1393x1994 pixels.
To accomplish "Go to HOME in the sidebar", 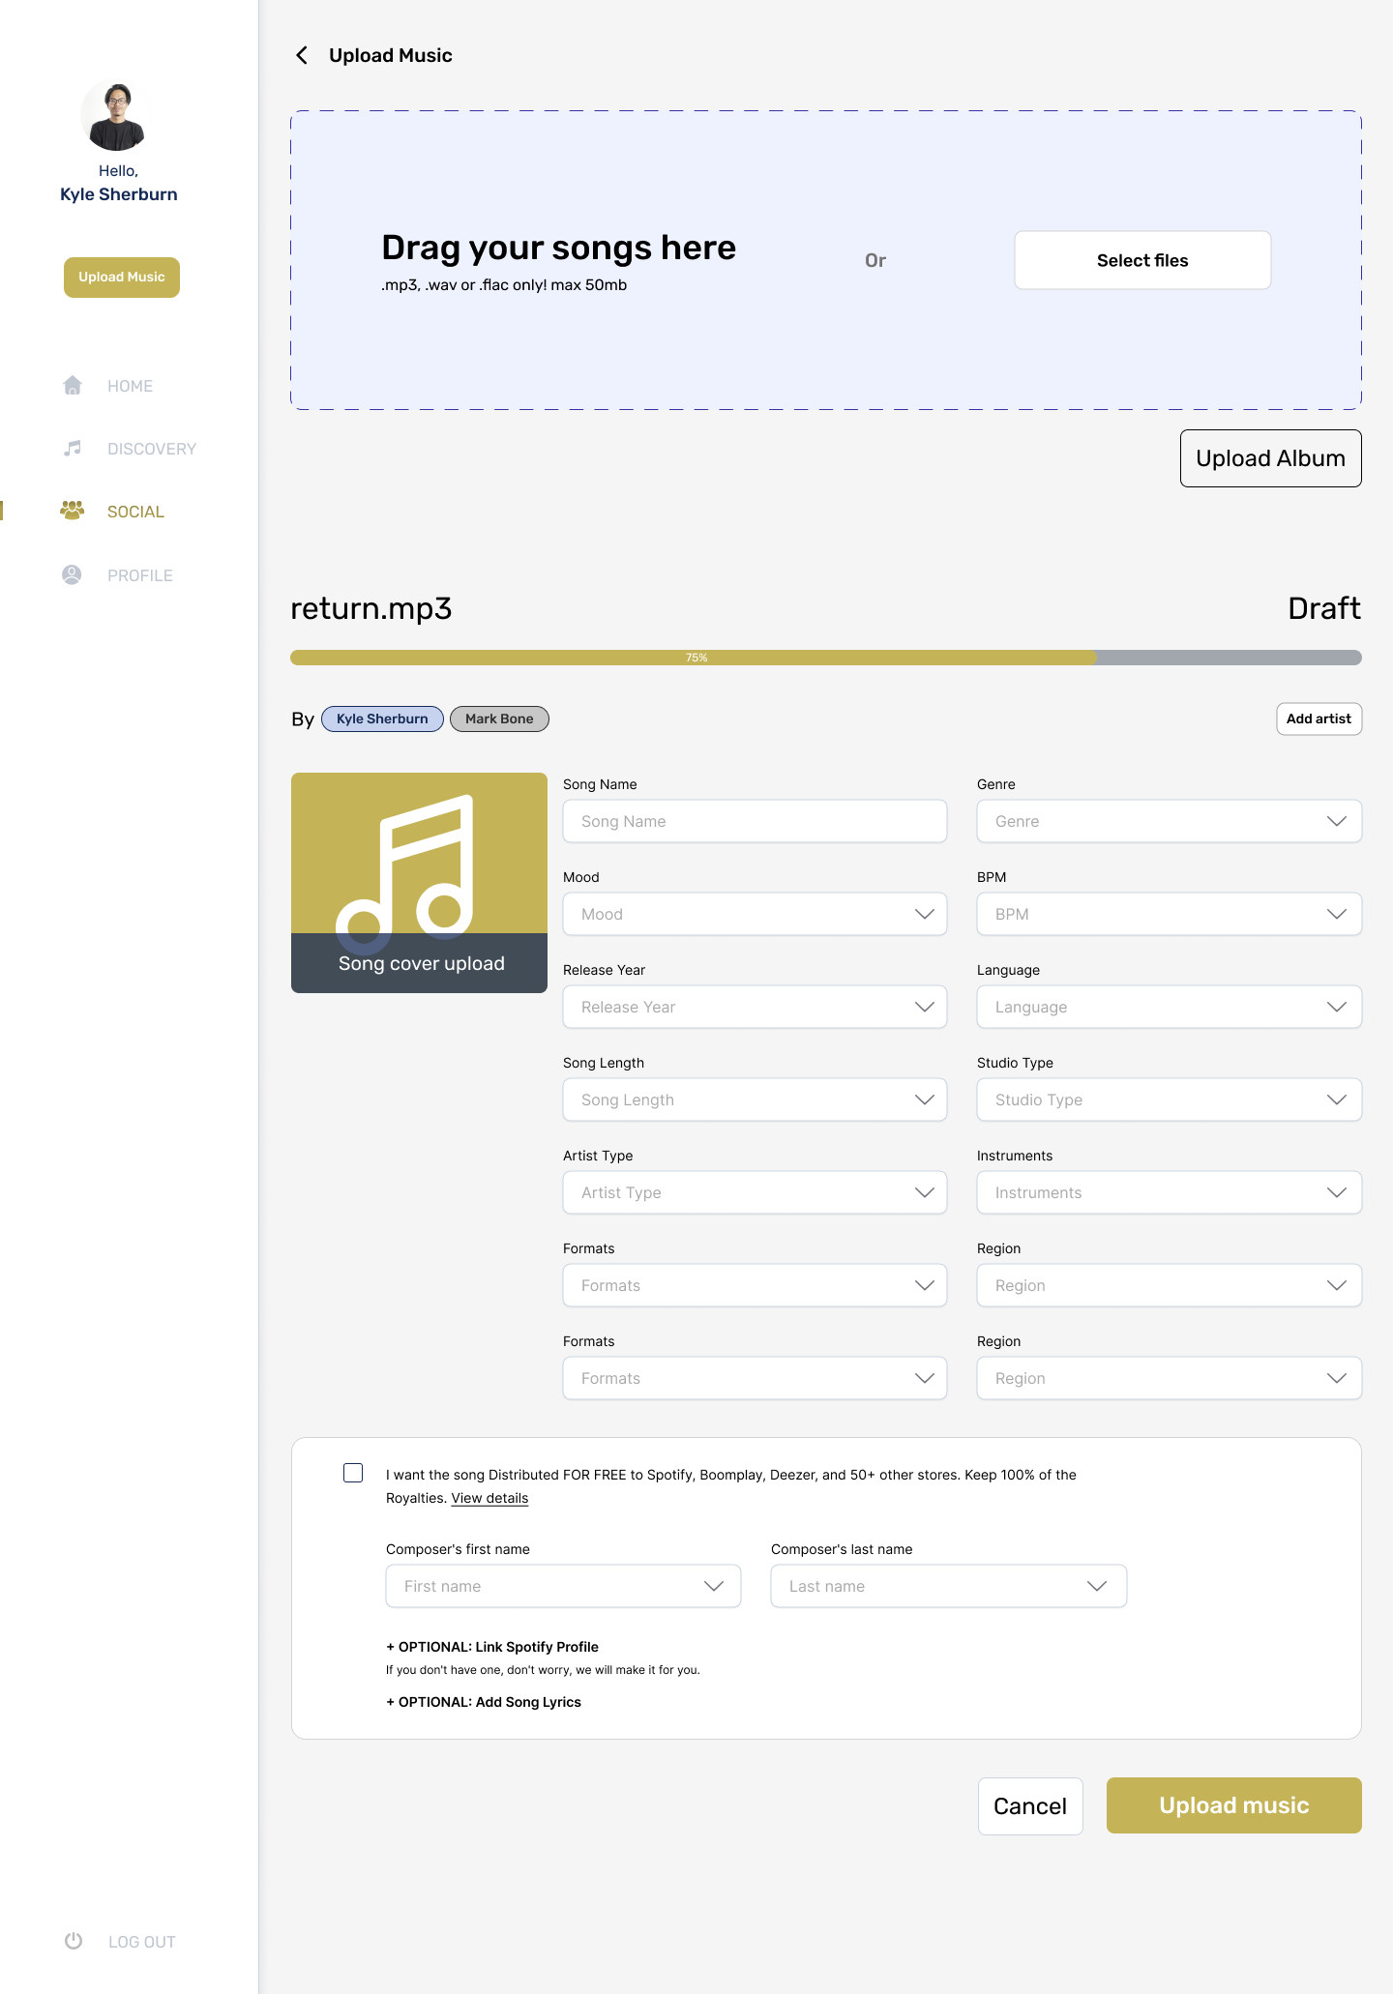I will [x=130, y=386].
